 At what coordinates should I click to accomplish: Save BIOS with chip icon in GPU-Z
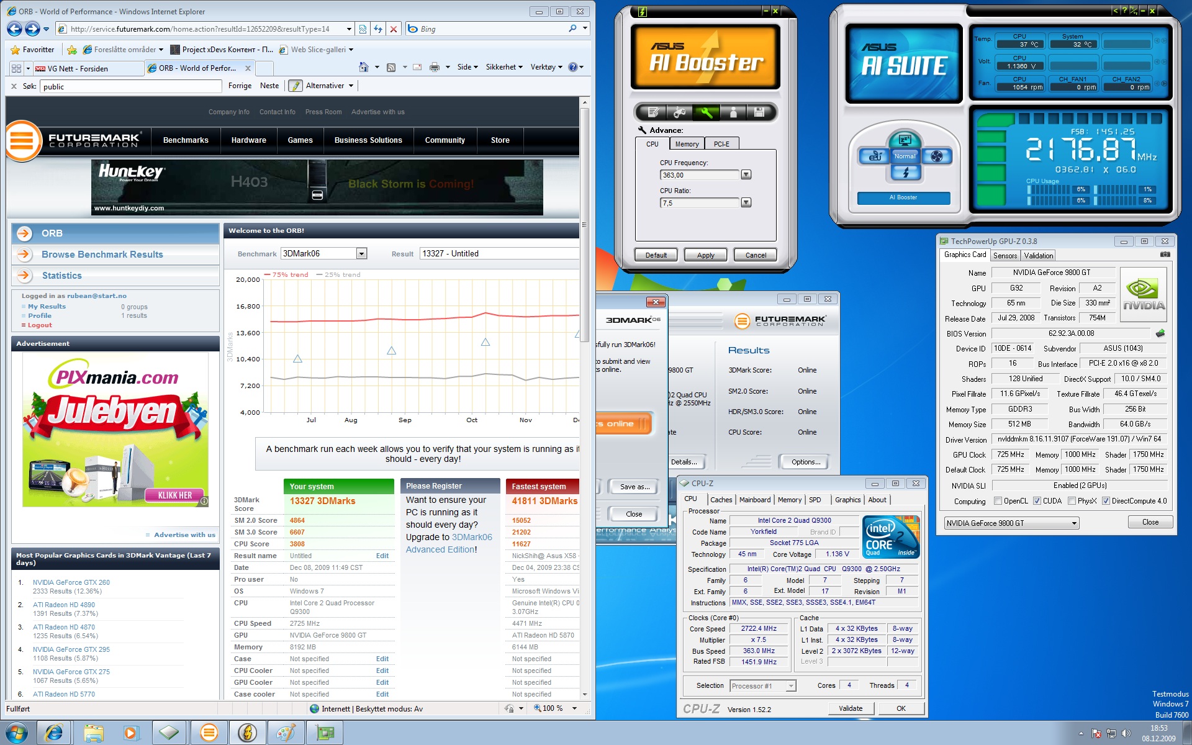tap(1160, 333)
